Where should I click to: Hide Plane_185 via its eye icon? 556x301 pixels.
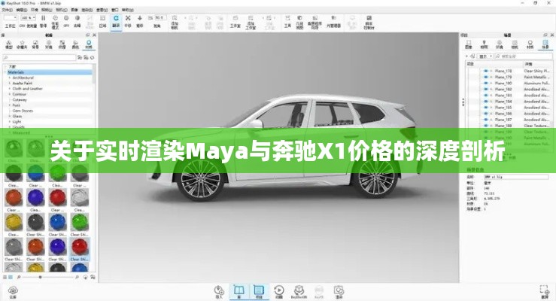(x=486, y=108)
